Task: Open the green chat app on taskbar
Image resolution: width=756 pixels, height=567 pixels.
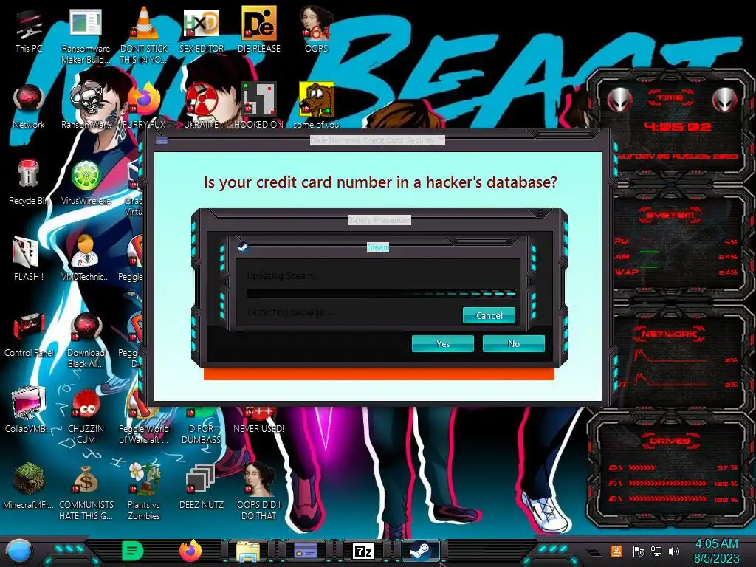Action: [x=133, y=551]
